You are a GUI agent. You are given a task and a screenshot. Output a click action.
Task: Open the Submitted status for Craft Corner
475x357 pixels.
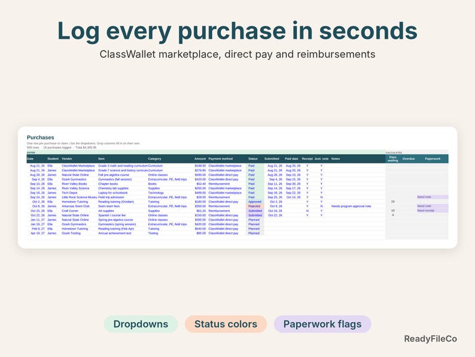coord(255,211)
